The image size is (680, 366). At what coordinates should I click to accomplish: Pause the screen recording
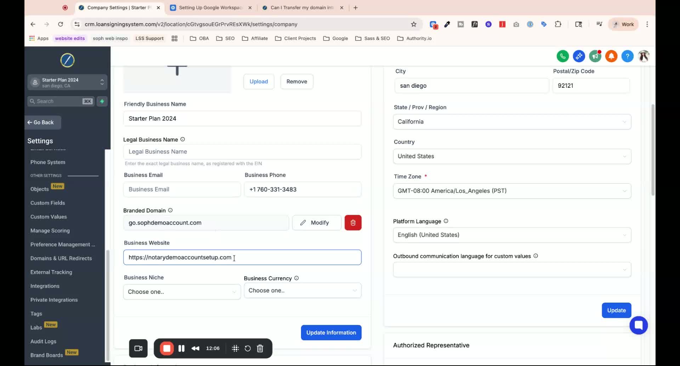pyautogui.click(x=181, y=348)
